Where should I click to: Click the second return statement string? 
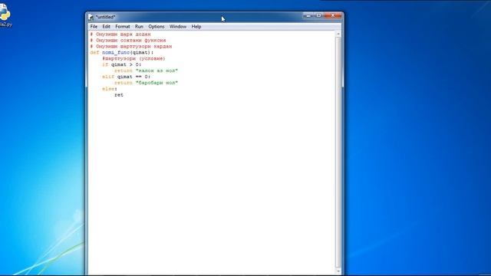coord(157,83)
